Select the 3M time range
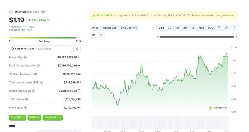Screen dimensions: 249x132 tap(185, 28)
